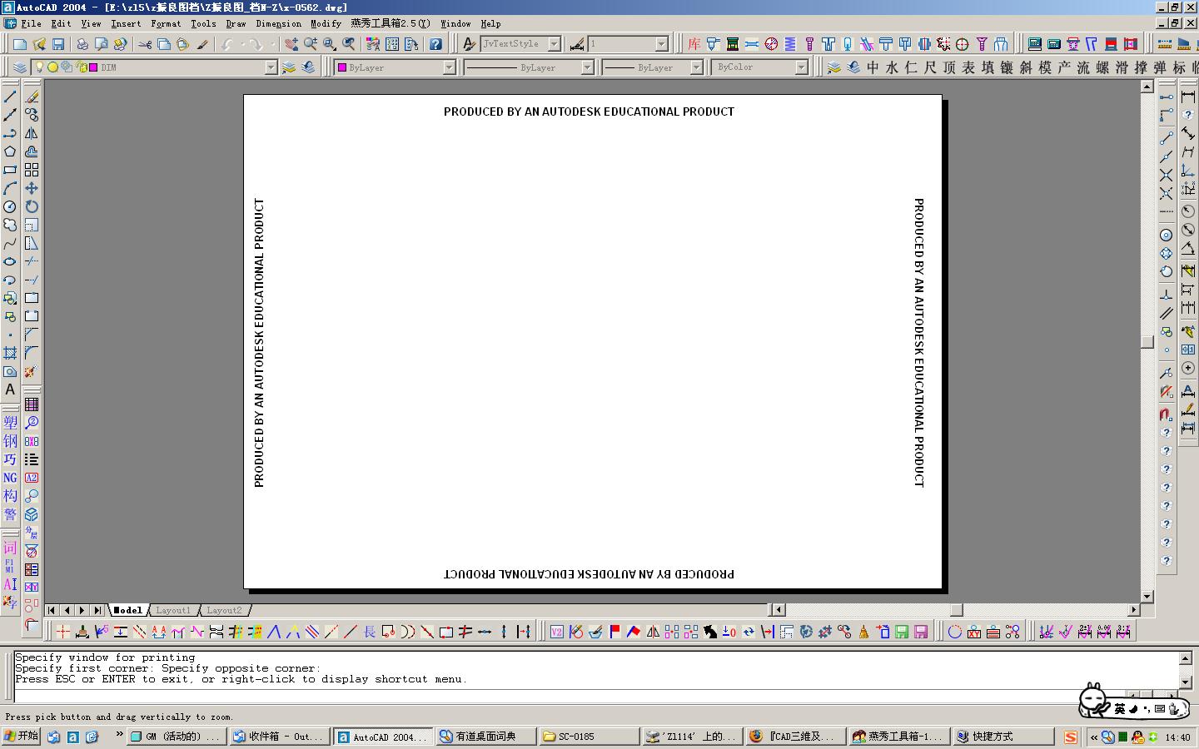The height and width of the screenshot is (749, 1199).
Task: Open the File menu
Action: 31,23
